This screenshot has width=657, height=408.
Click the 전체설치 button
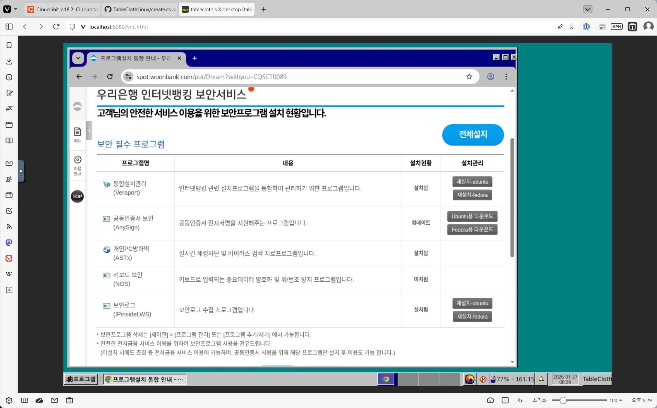tap(473, 135)
